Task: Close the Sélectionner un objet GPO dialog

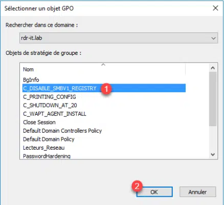Action: [x=215, y=8]
